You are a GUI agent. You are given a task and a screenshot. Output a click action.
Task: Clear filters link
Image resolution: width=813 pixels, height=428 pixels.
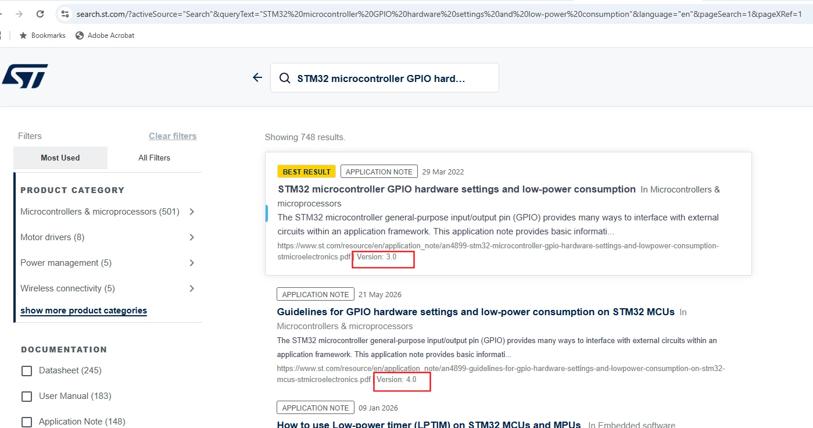point(173,136)
